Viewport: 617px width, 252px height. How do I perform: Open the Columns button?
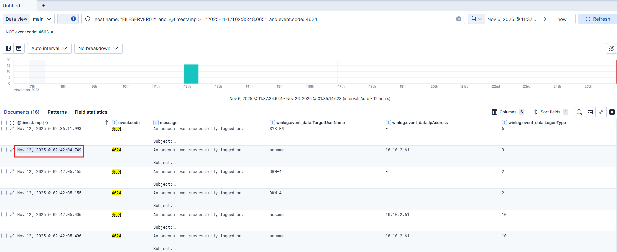(x=508, y=112)
